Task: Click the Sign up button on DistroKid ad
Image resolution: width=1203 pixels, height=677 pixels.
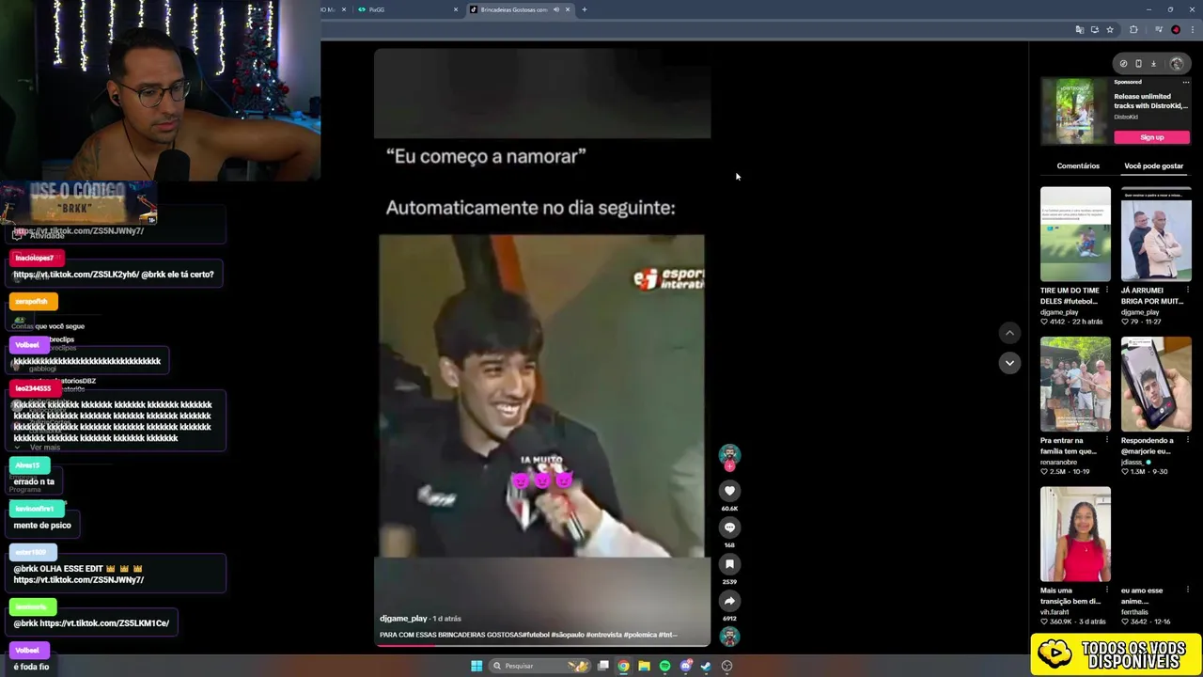Action: (x=1151, y=137)
